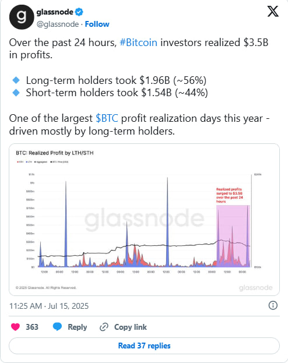Image resolution: width=288 pixels, height=363 pixels.
Task: Open the X logo icon
Action: coord(273,11)
